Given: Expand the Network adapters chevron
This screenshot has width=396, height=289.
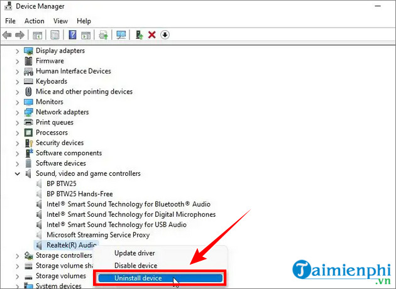Looking at the screenshot, I should coord(17,112).
